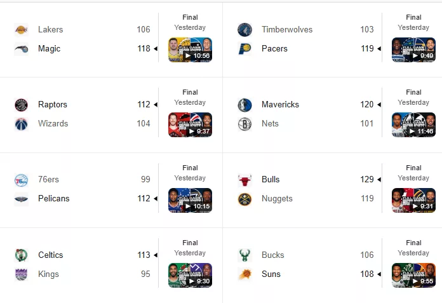The height and width of the screenshot is (303, 442).
Task: Click the Celtics logo icon
Action: point(21,255)
